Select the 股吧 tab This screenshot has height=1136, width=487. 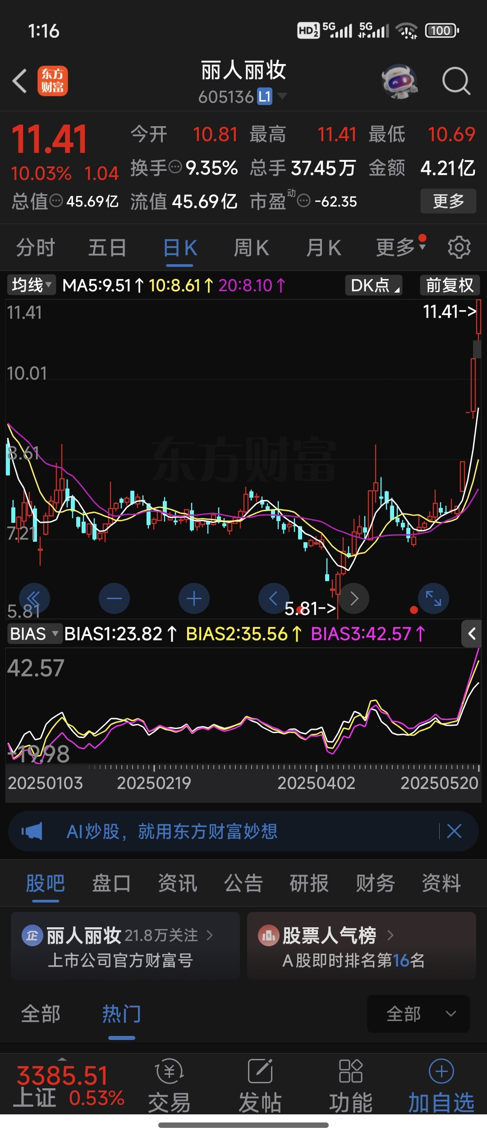coord(45,883)
